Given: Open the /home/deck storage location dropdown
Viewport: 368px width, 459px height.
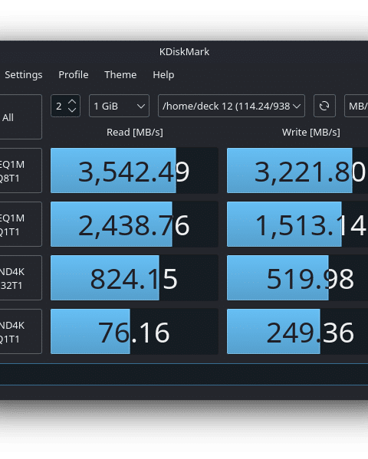Looking at the screenshot, I should 232,106.
